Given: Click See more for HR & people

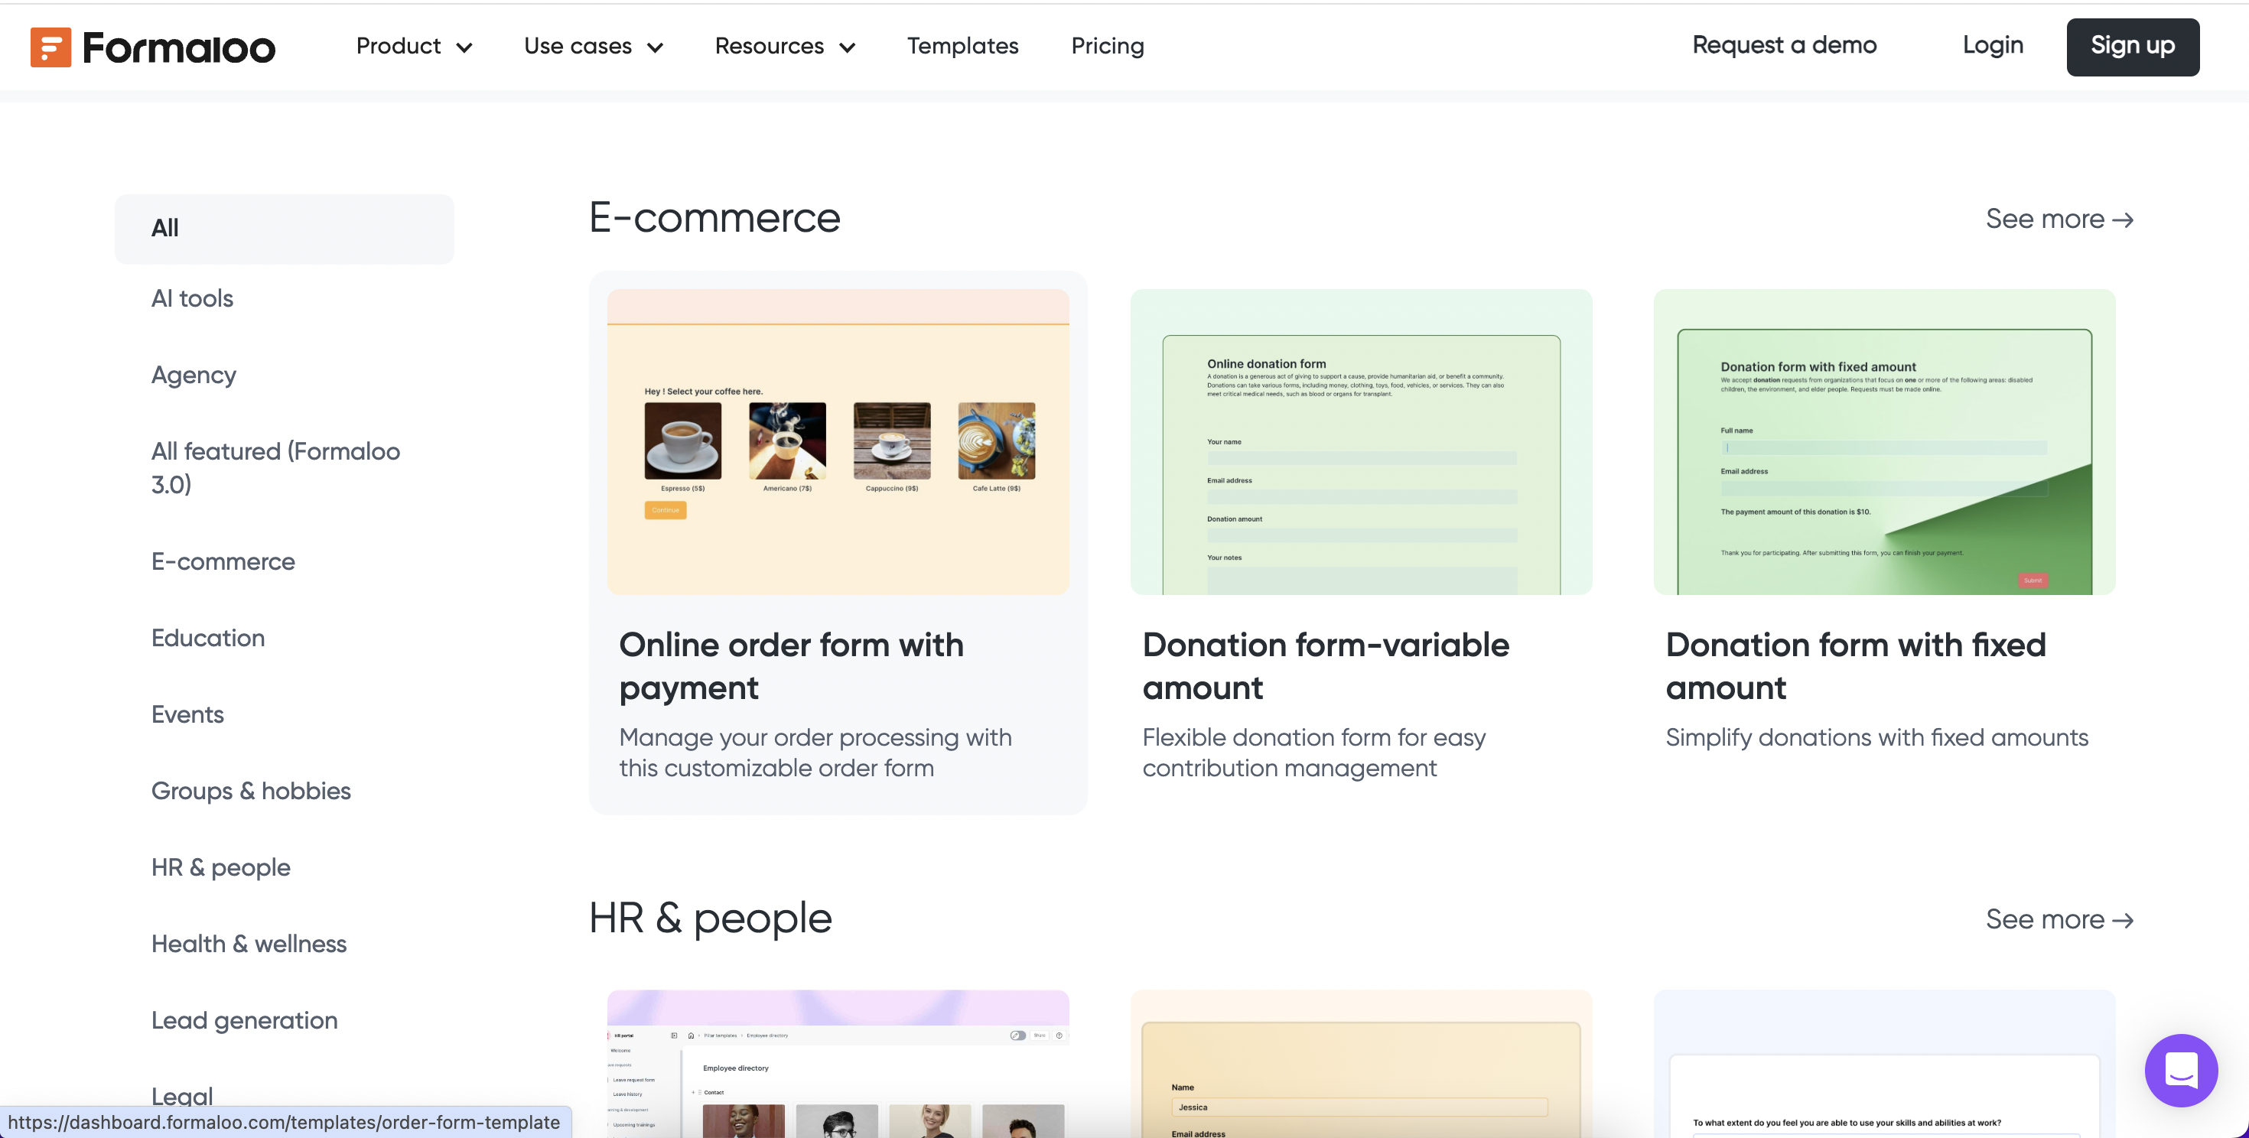Looking at the screenshot, I should pos(2059,920).
